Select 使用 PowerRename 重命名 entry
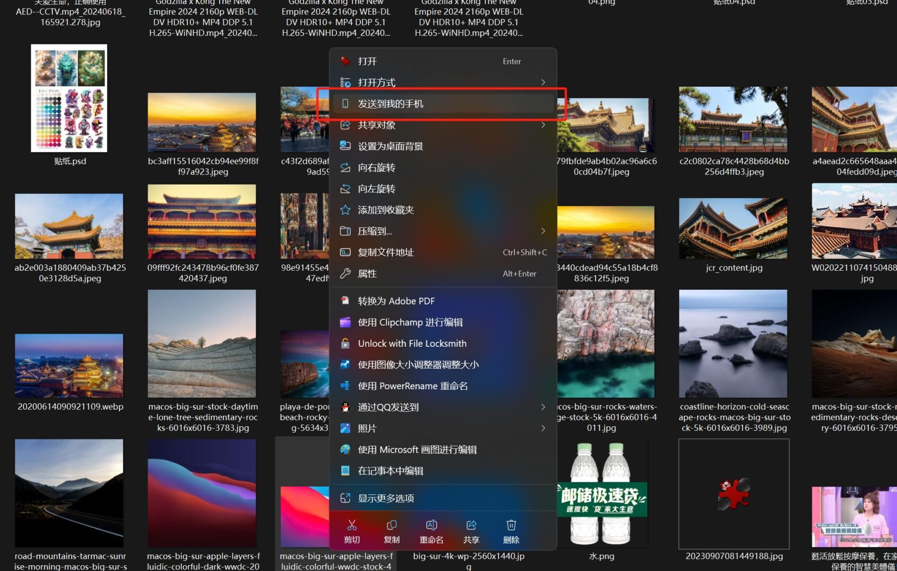This screenshot has height=571, width=897. pyautogui.click(x=443, y=386)
